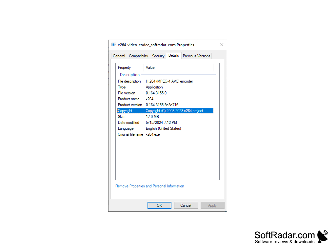336x252 pixels.
Task: Go to the Security tab
Action: [x=158, y=56]
